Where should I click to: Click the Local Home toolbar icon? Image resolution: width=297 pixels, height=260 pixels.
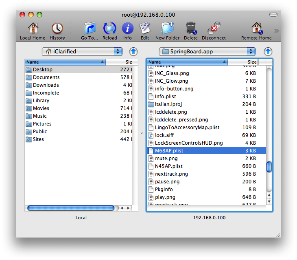point(33,29)
